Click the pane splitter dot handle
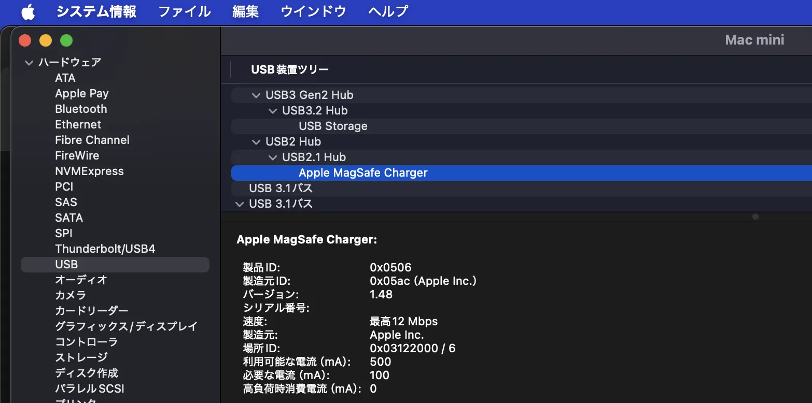The image size is (812, 403). tap(755, 217)
